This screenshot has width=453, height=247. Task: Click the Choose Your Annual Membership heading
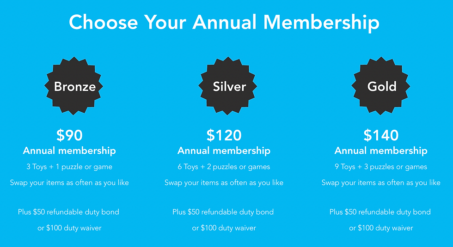224,22
